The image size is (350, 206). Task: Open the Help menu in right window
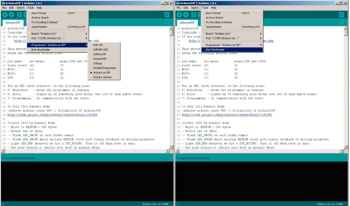point(214,8)
